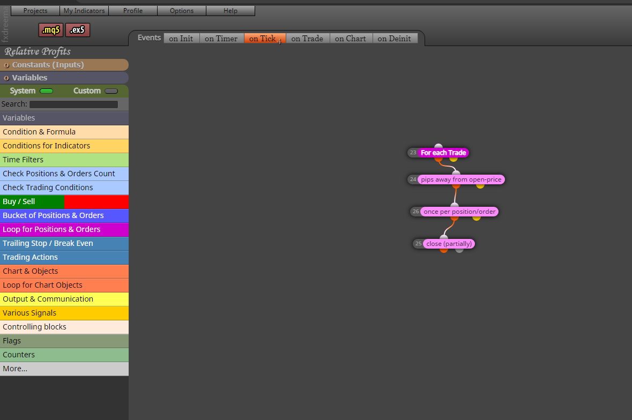Toggle the Custom blocks switch
This screenshot has height=420, width=632.
[111, 91]
